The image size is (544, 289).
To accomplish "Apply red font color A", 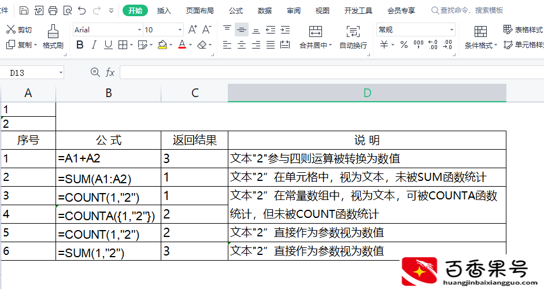I will pyautogui.click(x=182, y=45).
